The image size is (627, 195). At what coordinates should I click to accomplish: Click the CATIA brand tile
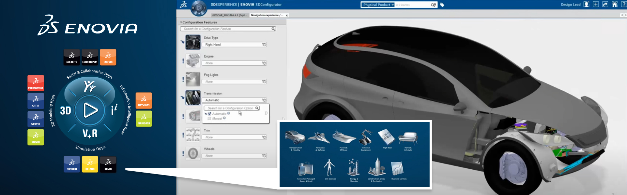tap(36, 101)
